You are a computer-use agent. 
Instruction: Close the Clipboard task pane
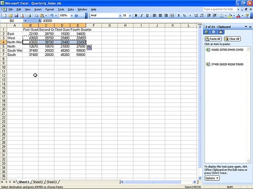[x=250, y=27]
